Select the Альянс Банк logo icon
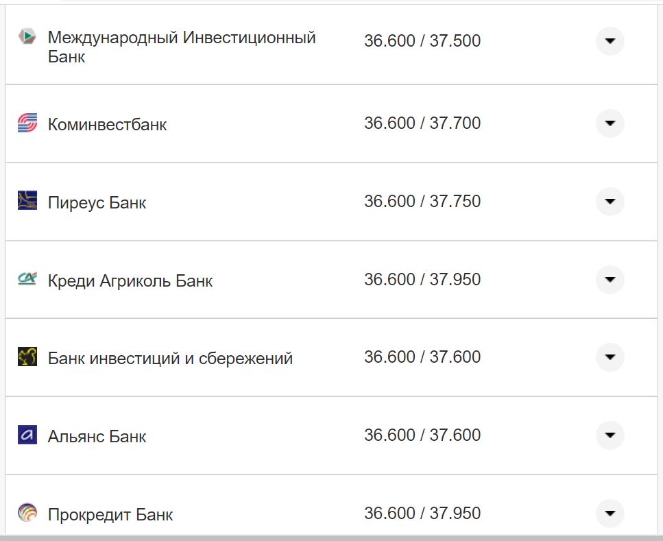The height and width of the screenshot is (541, 663). click(x=27, y=435)
